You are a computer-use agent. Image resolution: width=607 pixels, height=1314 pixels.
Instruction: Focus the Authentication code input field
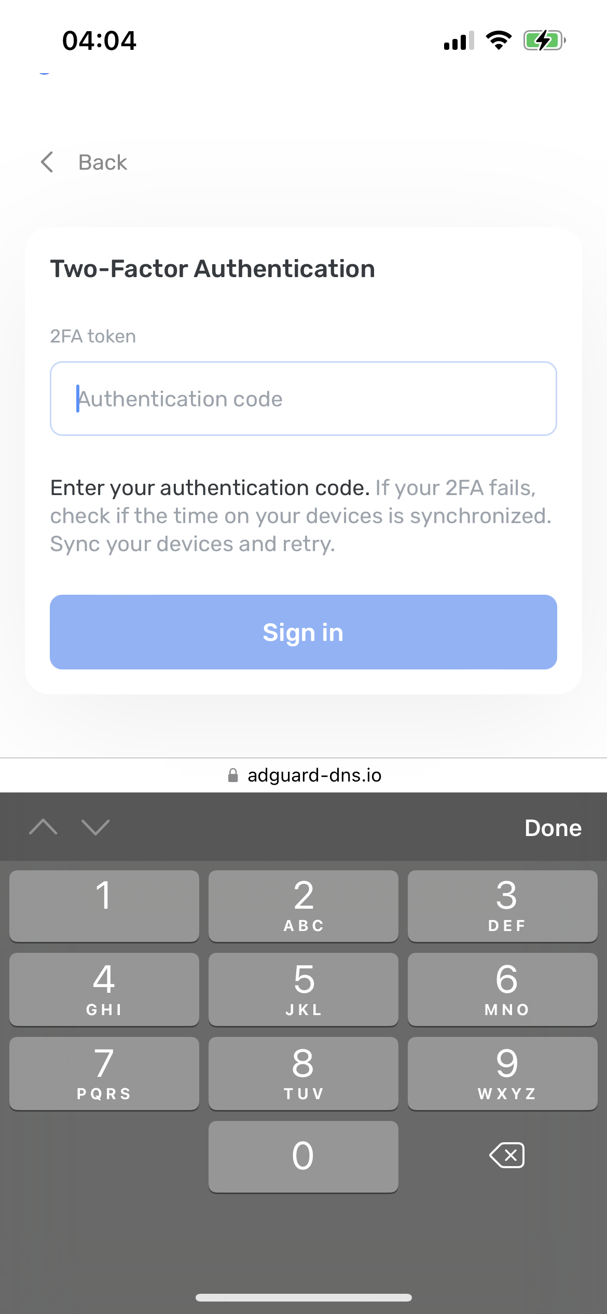tap(303, 398)
